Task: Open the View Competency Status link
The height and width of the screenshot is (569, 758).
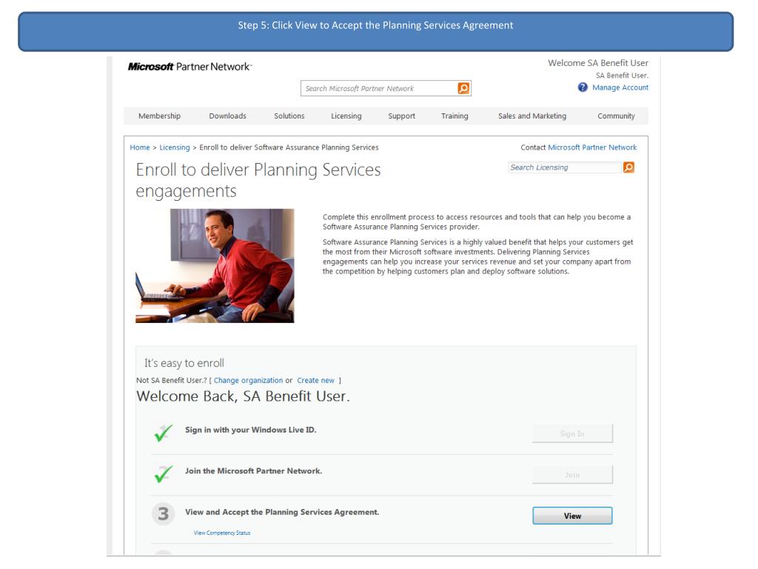Action: (x=222, y=533)
